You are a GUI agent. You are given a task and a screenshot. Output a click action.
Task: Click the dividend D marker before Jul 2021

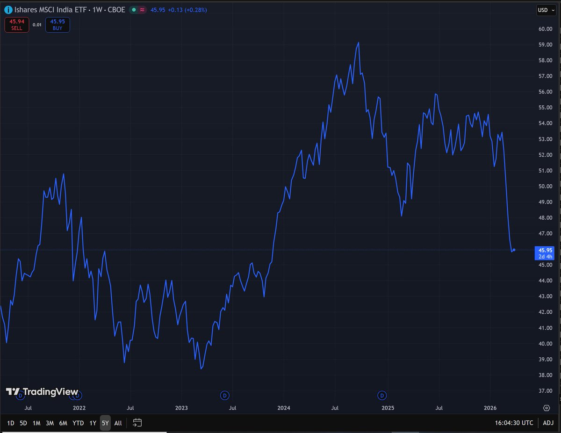pos(20,396)
